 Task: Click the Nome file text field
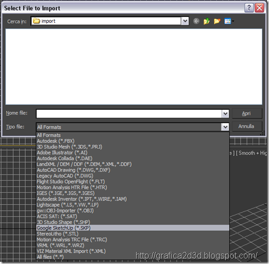129,114
